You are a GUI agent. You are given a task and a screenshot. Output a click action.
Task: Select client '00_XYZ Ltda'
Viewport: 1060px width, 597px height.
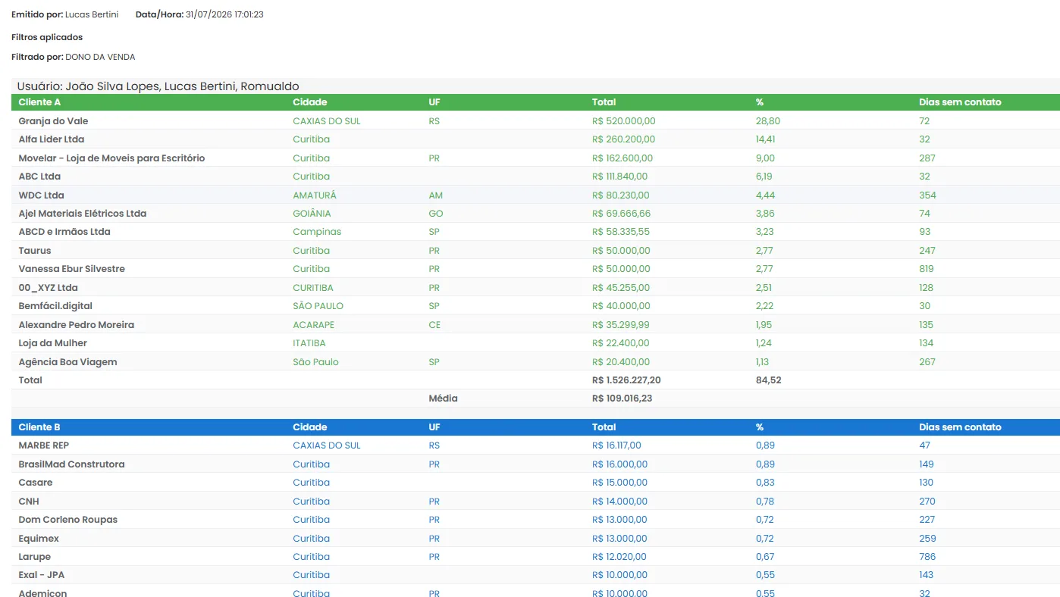coord(49,288)
